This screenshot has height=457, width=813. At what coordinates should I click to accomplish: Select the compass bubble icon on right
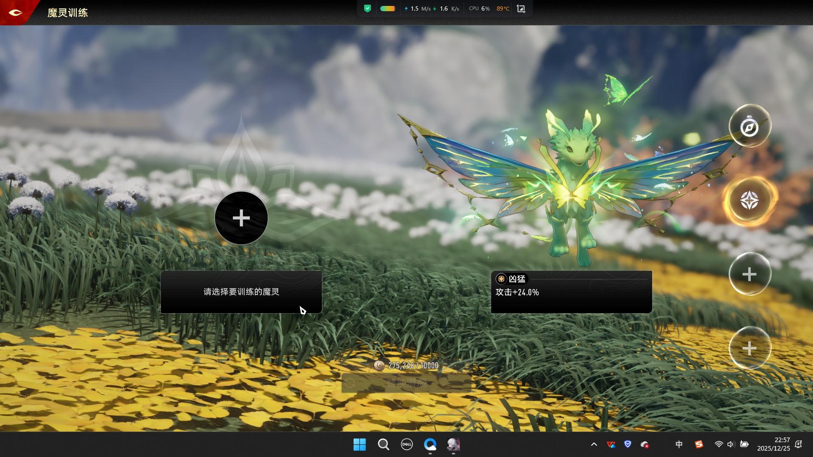click(x=749, y=127)
